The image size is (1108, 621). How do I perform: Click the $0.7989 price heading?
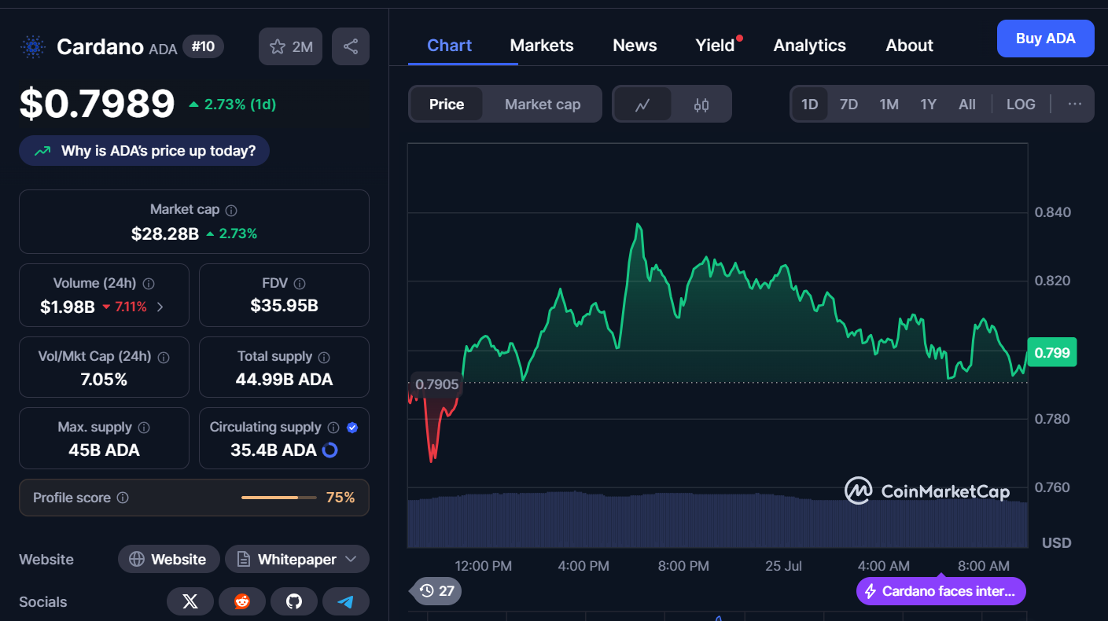coord(97,104)
